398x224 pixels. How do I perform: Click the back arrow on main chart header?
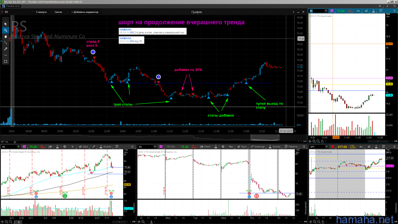click(294, 12)
